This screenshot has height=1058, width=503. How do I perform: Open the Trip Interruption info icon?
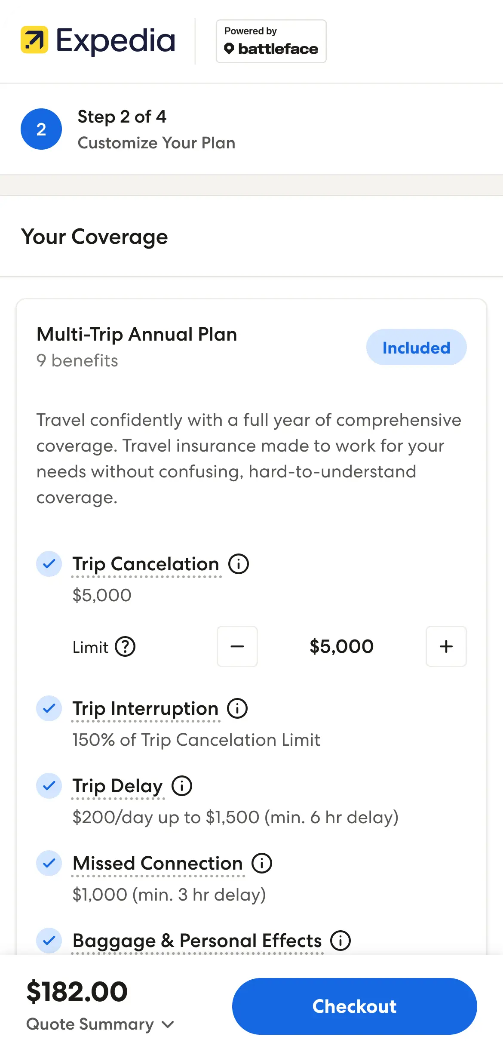(237, 708)
